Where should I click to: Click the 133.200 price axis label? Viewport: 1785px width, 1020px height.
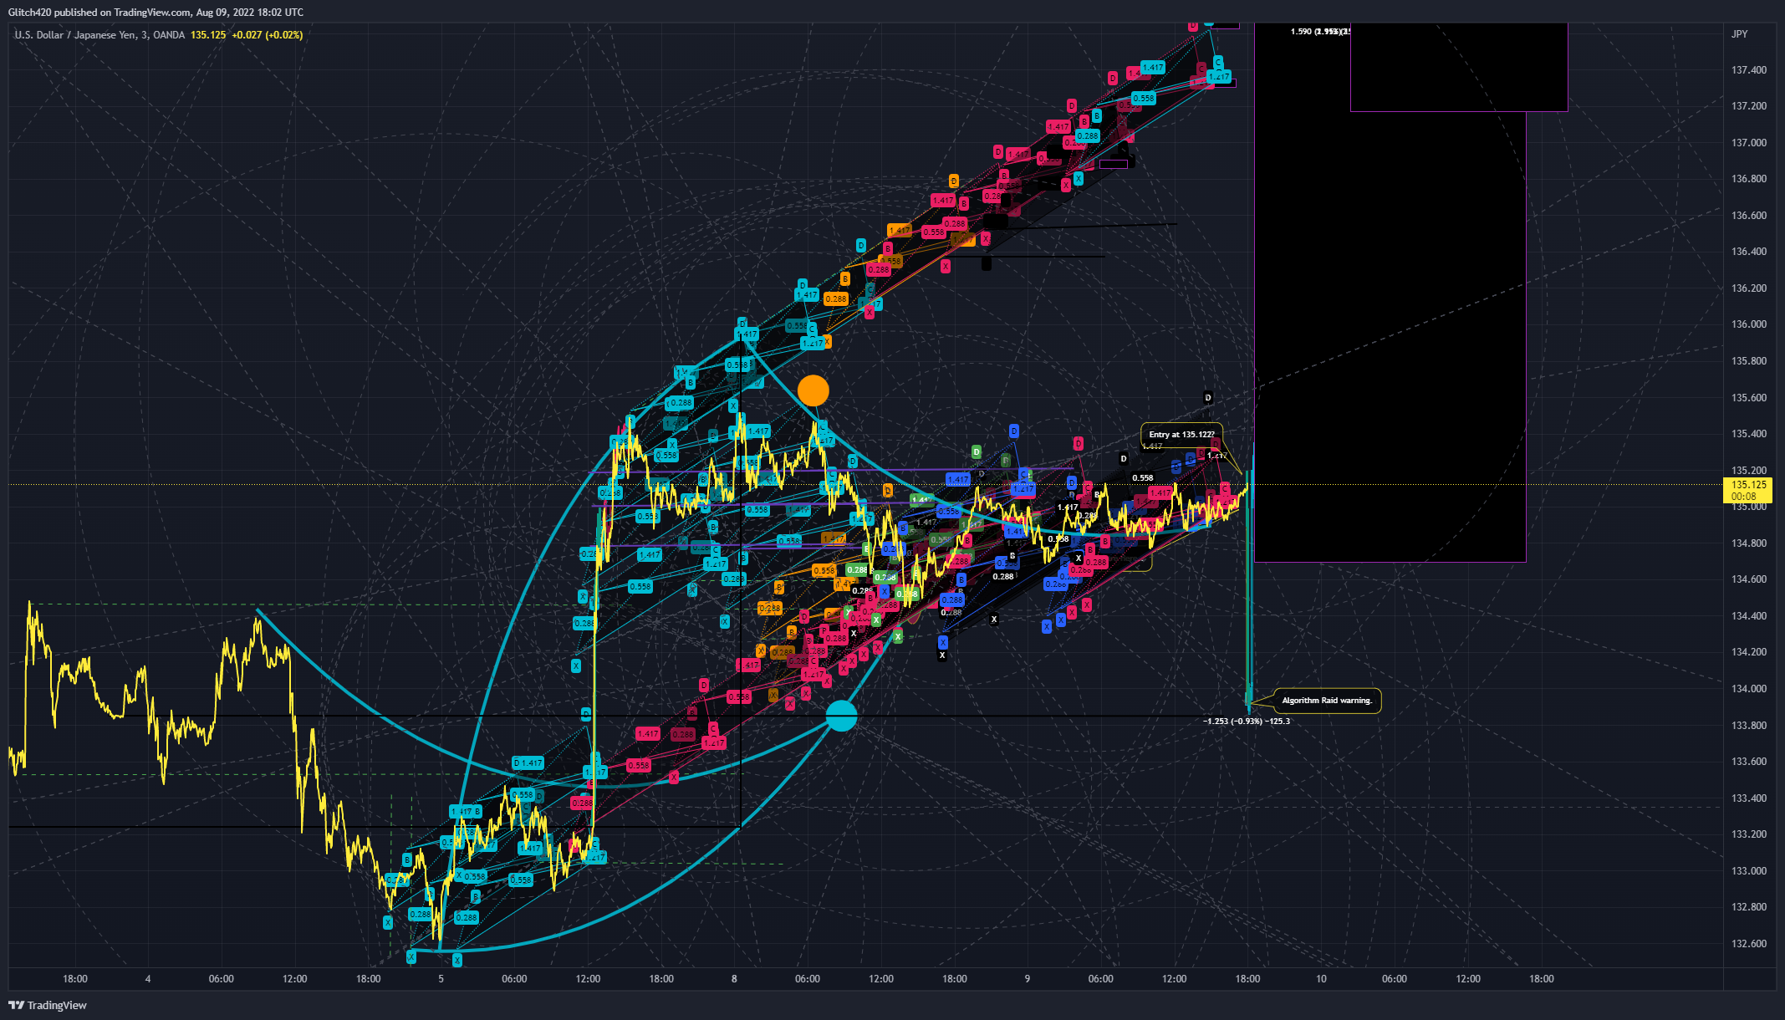click(1749, 834)
